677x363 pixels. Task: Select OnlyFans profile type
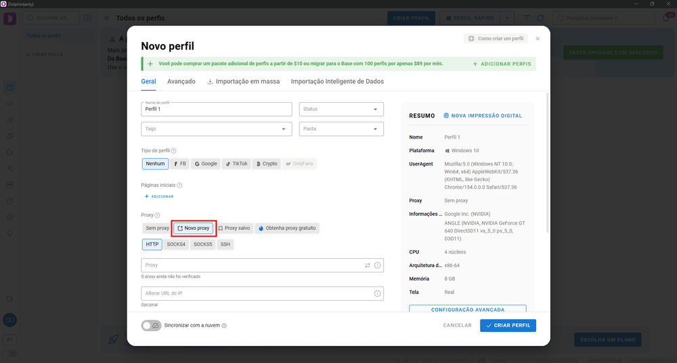click(300, 164)
